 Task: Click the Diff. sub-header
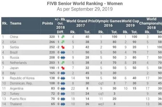click(61, 32)
